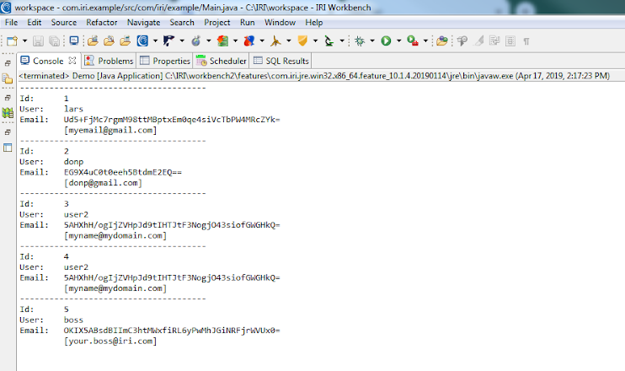Open dropdown beside the yellow shield icon
The image size is (625, 371).
click(x=315, y=40)
